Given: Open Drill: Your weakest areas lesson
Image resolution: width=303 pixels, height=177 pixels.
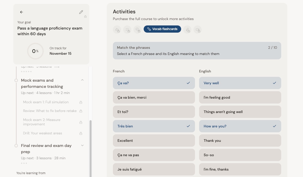Looking at the screenshot, I should click(43, 133).
